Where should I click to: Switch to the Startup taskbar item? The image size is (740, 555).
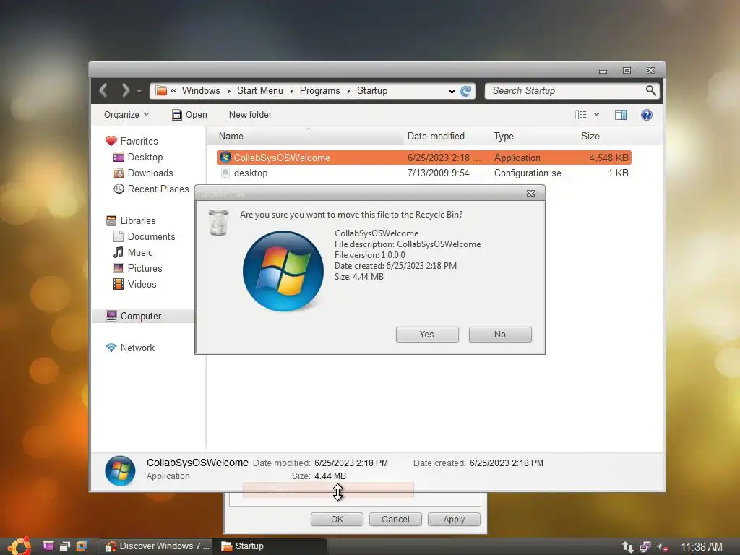click(270, 546)
